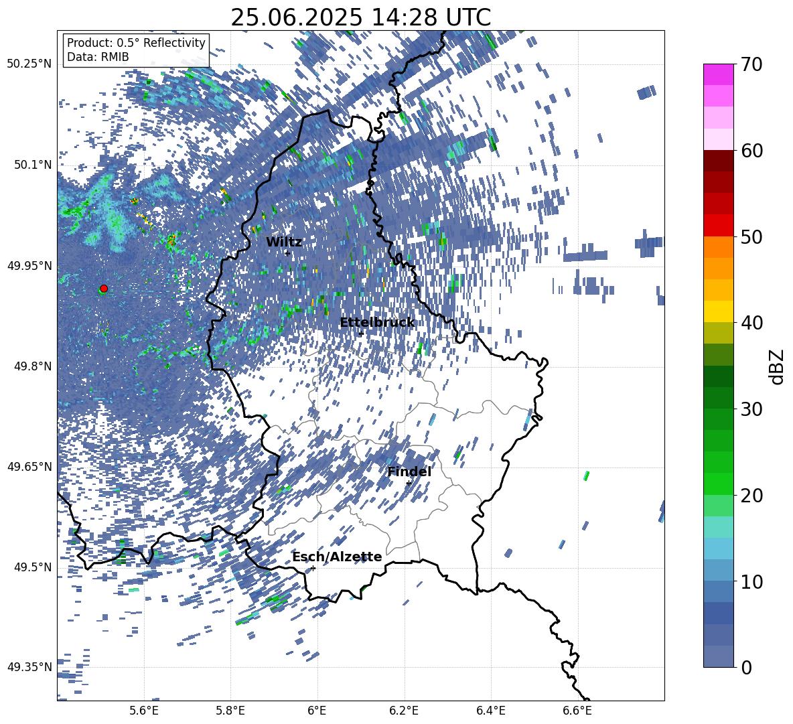The image size is (793, 724).
Task: Click the 30 value on the colorbar
Action: tap(751, 409)
